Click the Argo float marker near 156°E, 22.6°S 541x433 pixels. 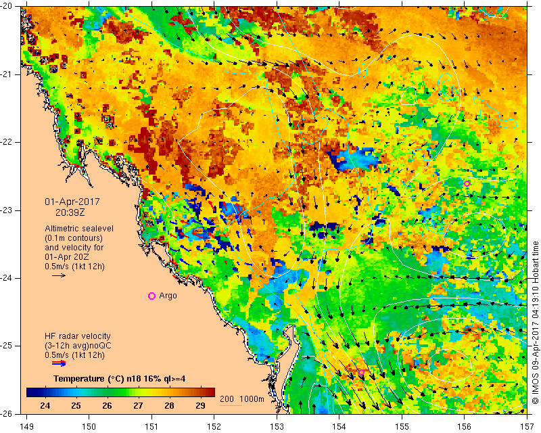pyautogui.click(x=467, y=183)
